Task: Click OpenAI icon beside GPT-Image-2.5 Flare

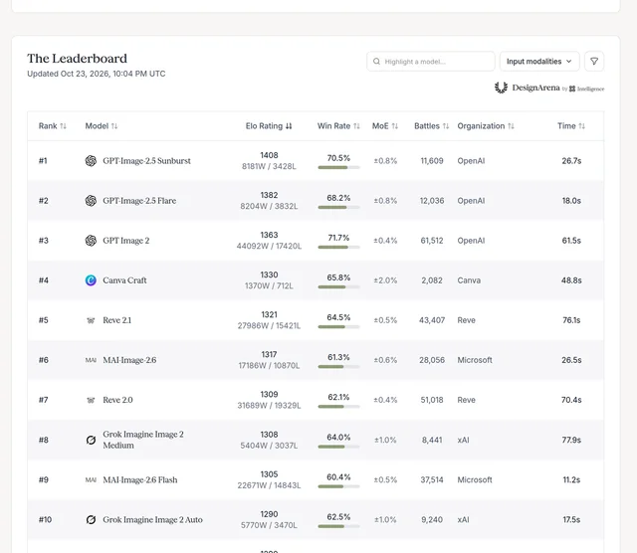Action: click(91, 201)
